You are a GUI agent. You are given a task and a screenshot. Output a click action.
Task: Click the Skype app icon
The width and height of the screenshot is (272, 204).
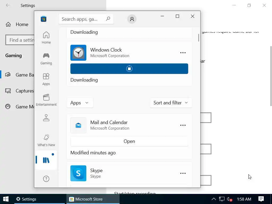tap(78, 173)
